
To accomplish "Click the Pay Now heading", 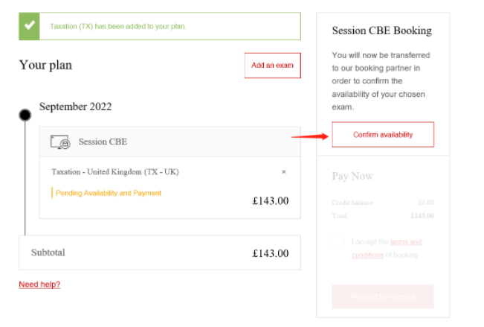I will [x=352, y=177].
